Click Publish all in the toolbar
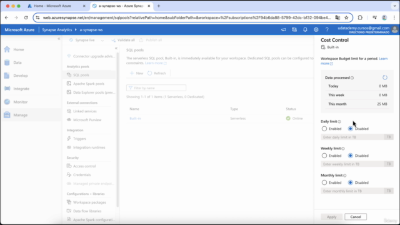The image size is (400, 225). pyautogui.click(x=151, y=40)
